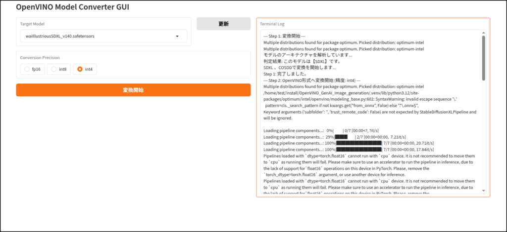
Task: Click the OpenVINO Model Converter GUI title
Action: coord(69,7)
